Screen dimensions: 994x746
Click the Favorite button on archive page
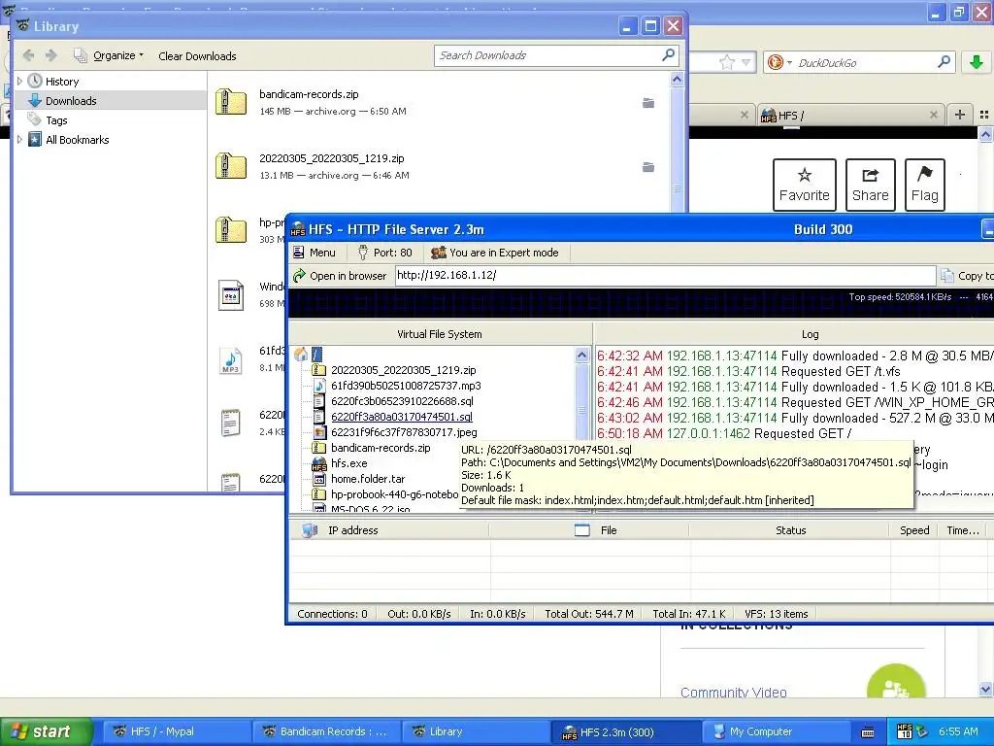pos(804,185)
